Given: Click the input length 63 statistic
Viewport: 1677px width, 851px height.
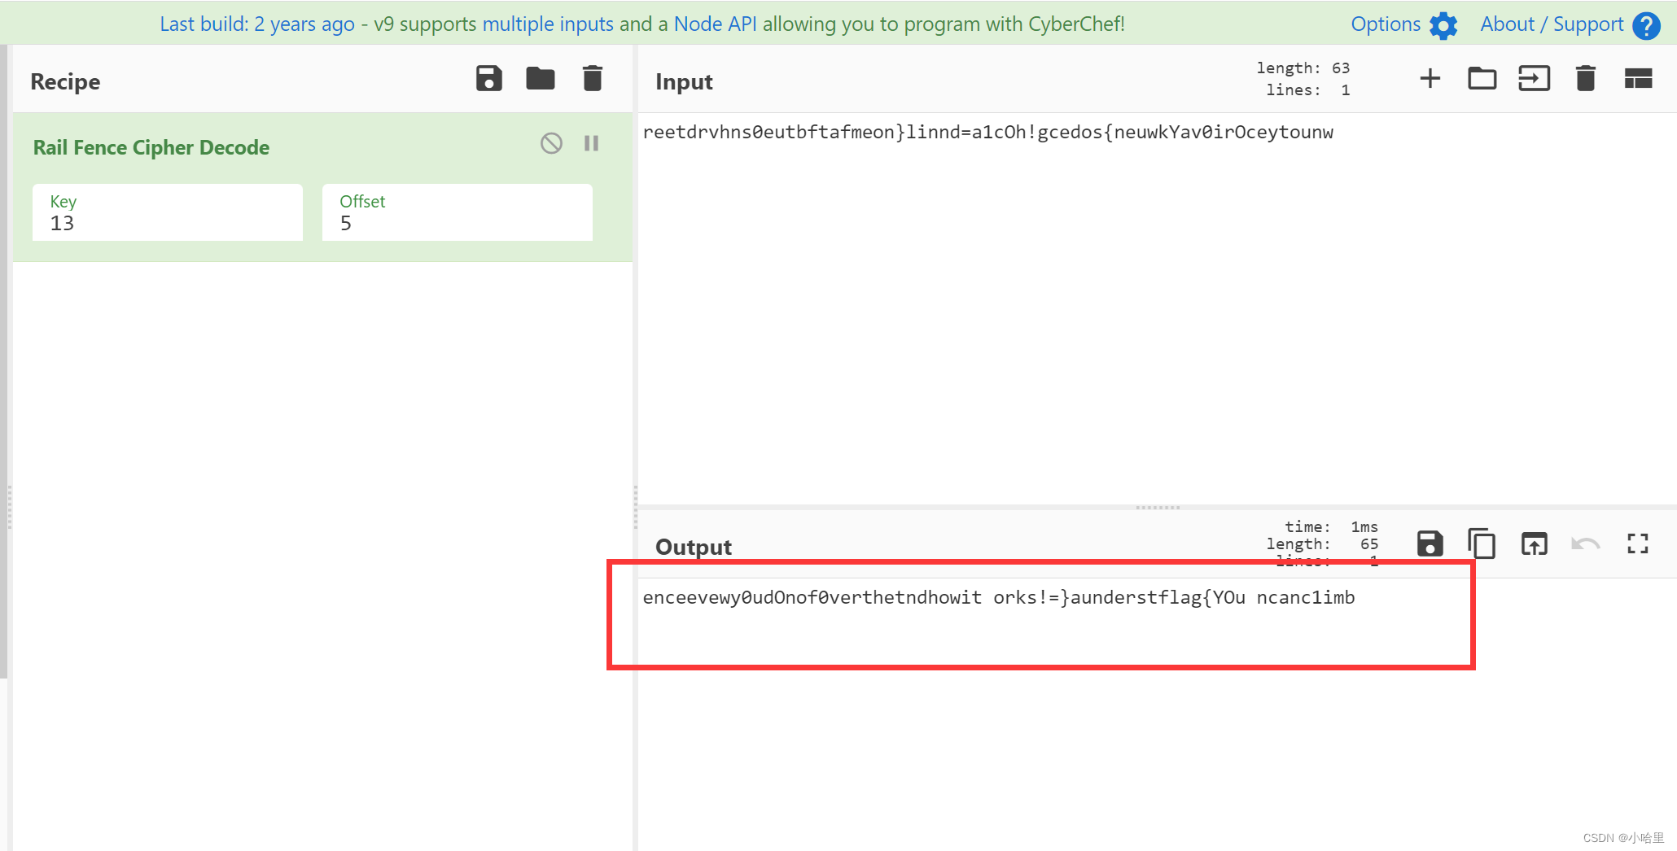Looking at the screenshot, I should [x=1303, y=68].
